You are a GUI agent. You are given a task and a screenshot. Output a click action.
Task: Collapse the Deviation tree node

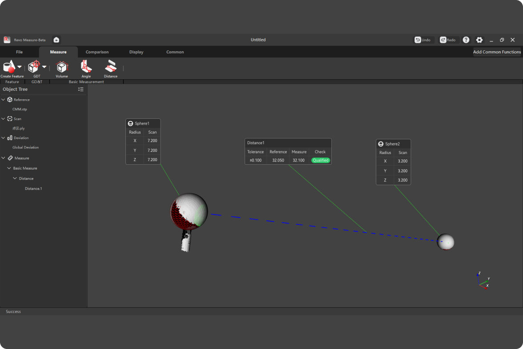click(x=4, y=138)
